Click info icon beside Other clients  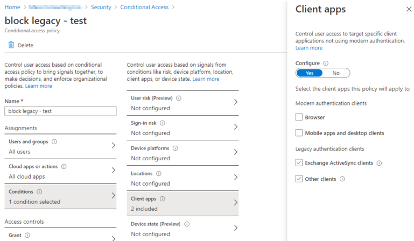click(x=342, y=179)
